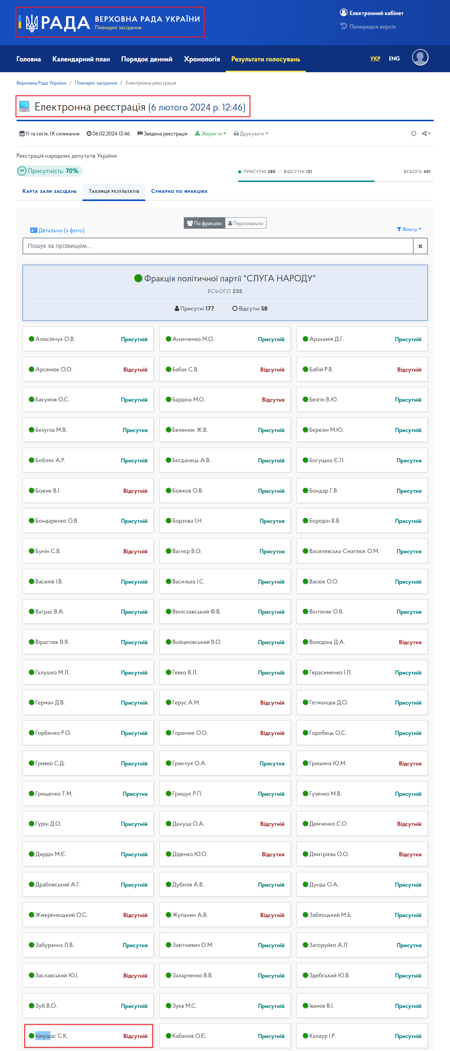Click the Rada trident logo
Screen dimensions: 450x1051
tap(32, 23)
